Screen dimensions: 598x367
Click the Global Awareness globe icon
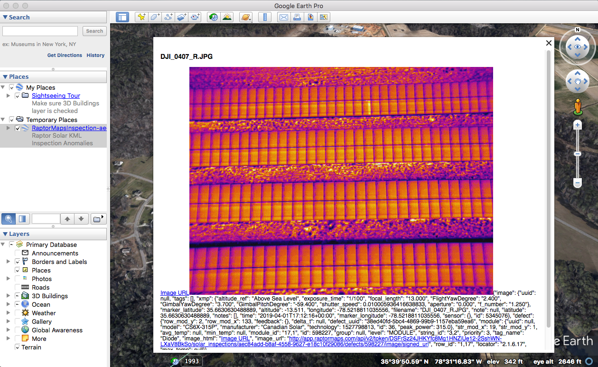coord(25,330)
